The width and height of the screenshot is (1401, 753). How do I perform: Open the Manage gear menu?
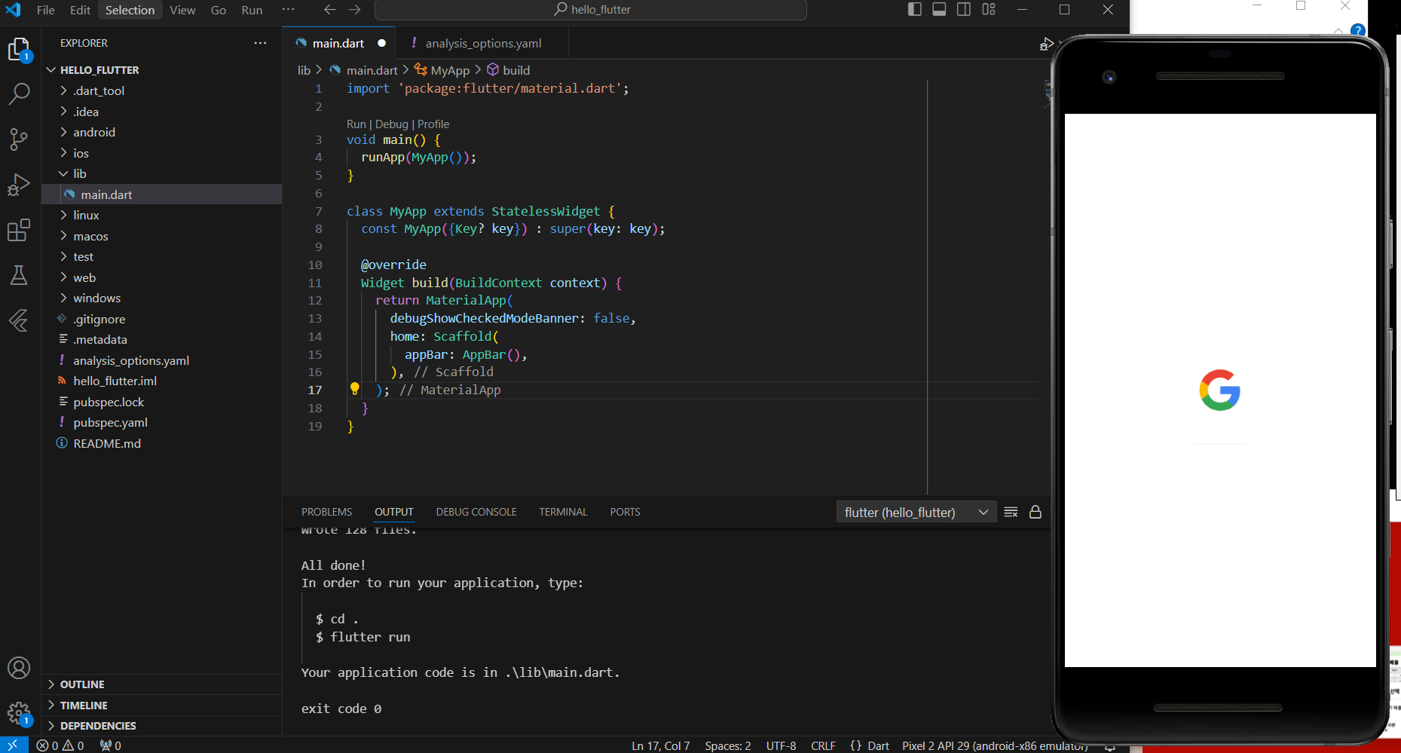19,713
